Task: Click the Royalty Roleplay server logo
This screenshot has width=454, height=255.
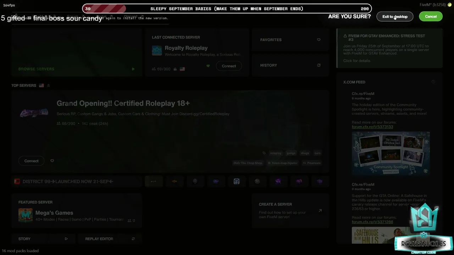Action: (x=157, y=50)
